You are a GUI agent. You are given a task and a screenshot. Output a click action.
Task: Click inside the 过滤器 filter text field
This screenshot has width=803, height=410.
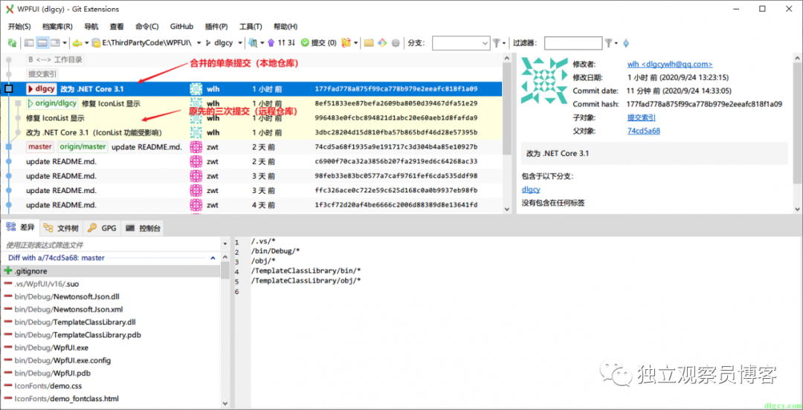(x=573, y=43)
